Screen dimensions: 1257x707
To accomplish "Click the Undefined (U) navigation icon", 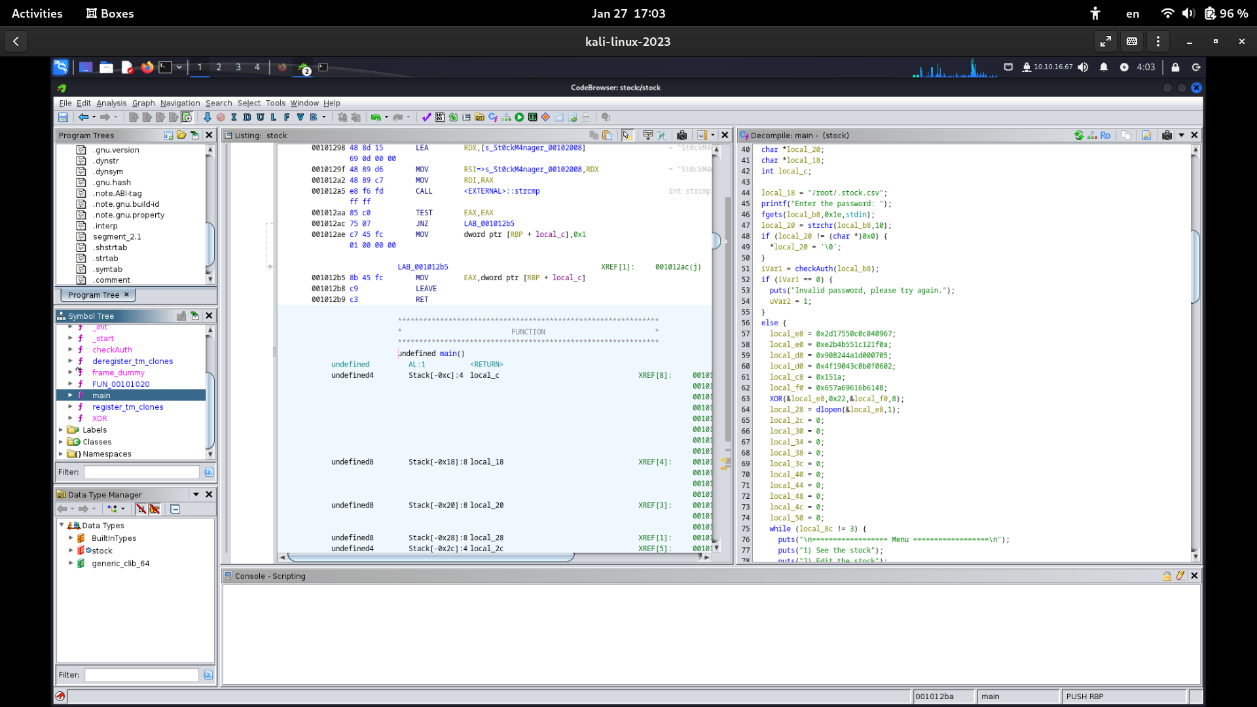I will [x=260, y=117].
